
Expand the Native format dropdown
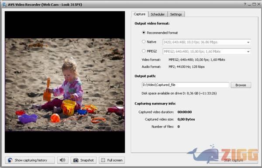pyautogui.click(x=248, y=42)
